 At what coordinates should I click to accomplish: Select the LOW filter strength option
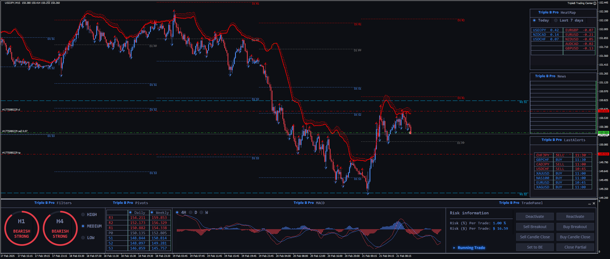click(x=83, y=238)
